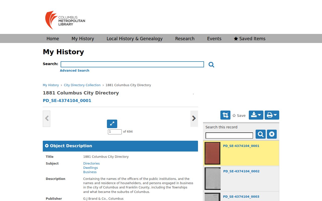Click the fullscreen expand arrows button
The image size is (322, 201).
tap(112, 124)
